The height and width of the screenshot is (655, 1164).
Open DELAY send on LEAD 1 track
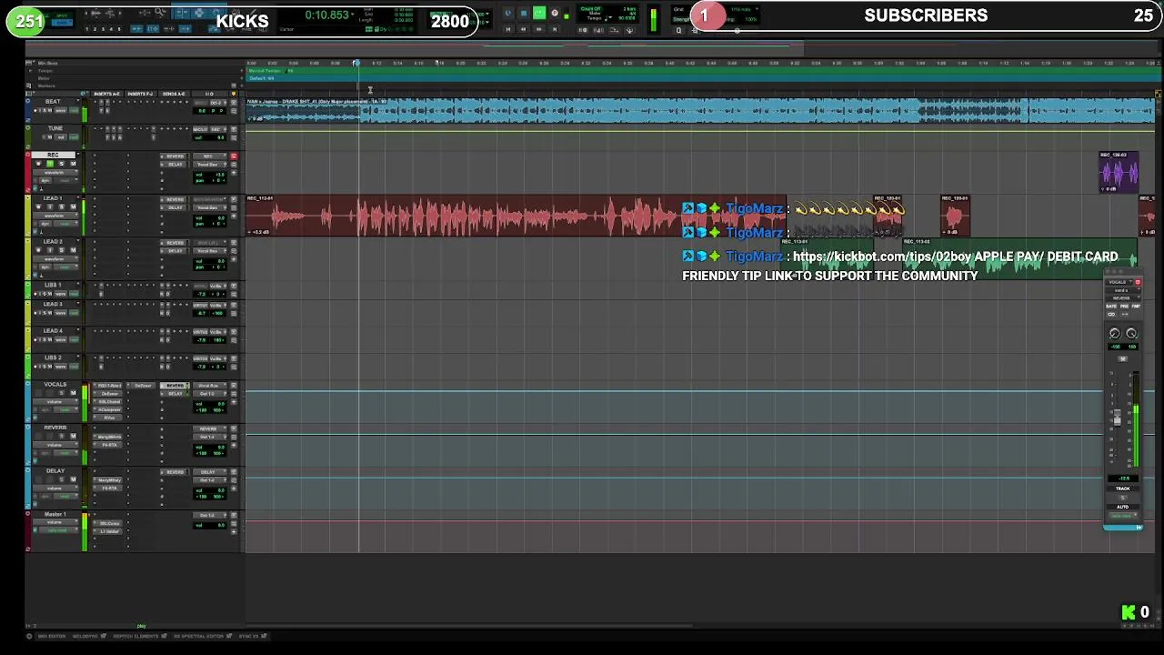coord(175,207)
